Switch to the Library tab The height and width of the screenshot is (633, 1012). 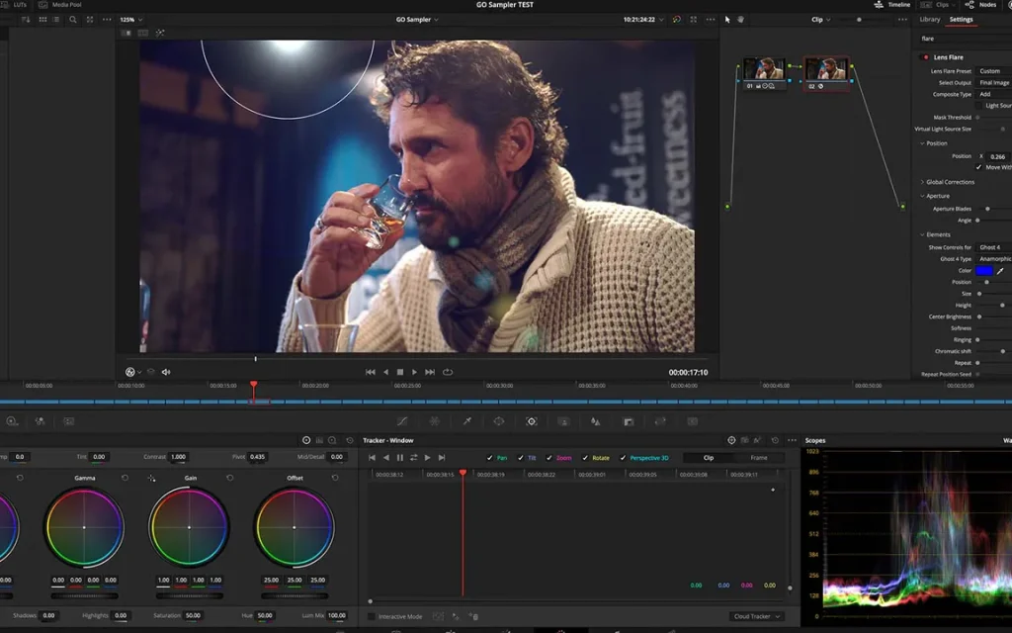(x=929, y=20)
